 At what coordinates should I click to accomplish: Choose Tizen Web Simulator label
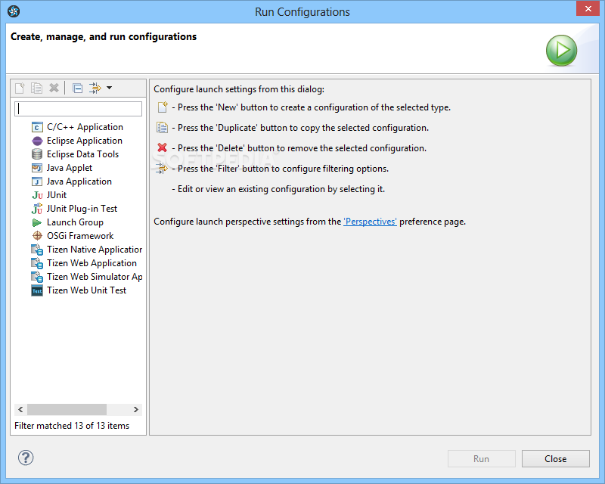(x=95, y=277)
